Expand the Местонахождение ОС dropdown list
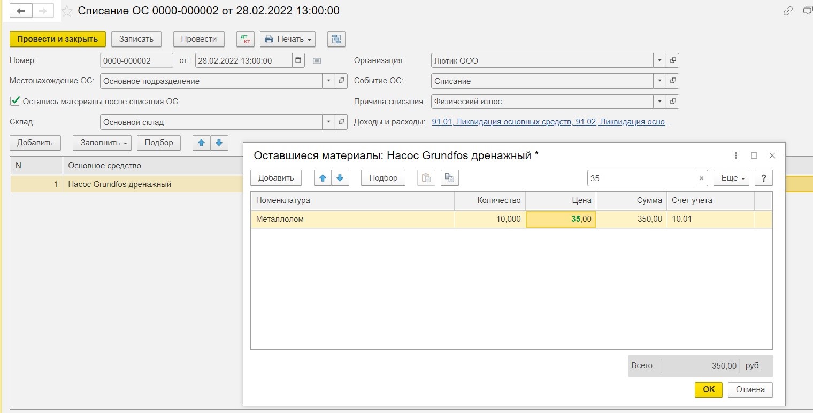This screenshot has height=413, width=813. [328, 81]
